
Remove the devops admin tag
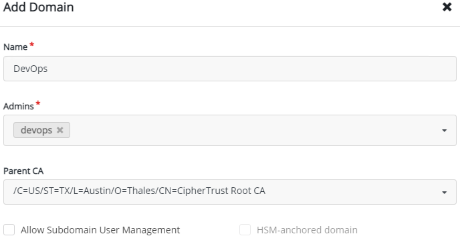click(60, 130)
